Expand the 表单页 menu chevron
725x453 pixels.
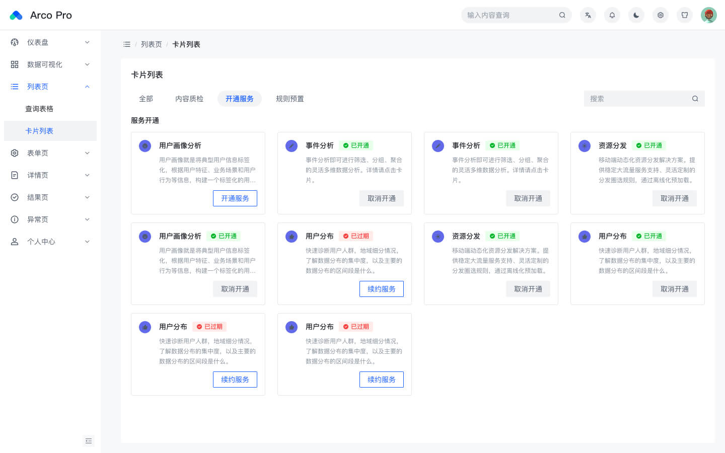tap(87, 153)
